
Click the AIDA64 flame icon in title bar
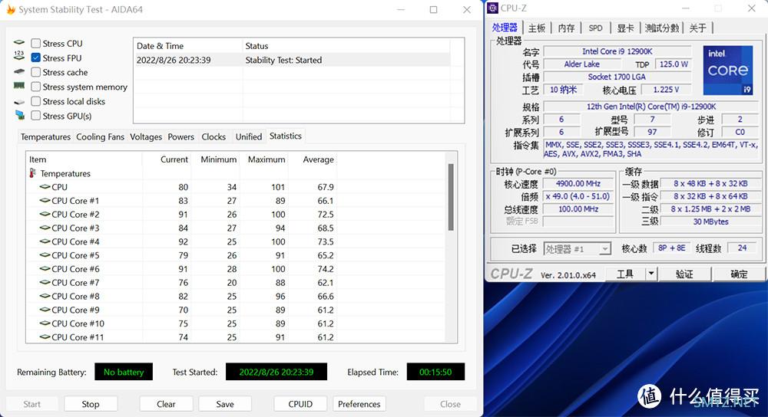pyautogui.click(x=11, y=10)
